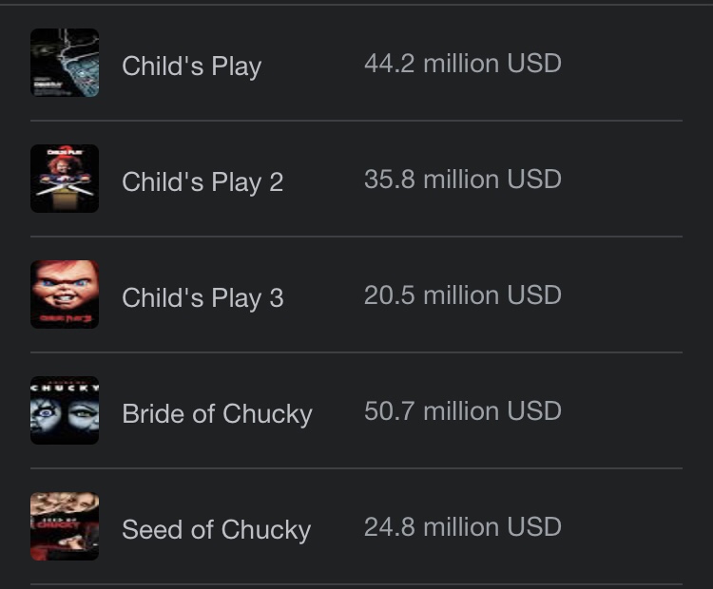This screenshot has width=713, height=589.
Task: Click the Child's Play movie poster thumbnail
Action: (x=65, y=63)
